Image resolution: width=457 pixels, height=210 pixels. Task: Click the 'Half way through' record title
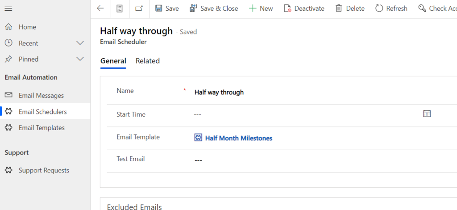[x=137, y=31]
